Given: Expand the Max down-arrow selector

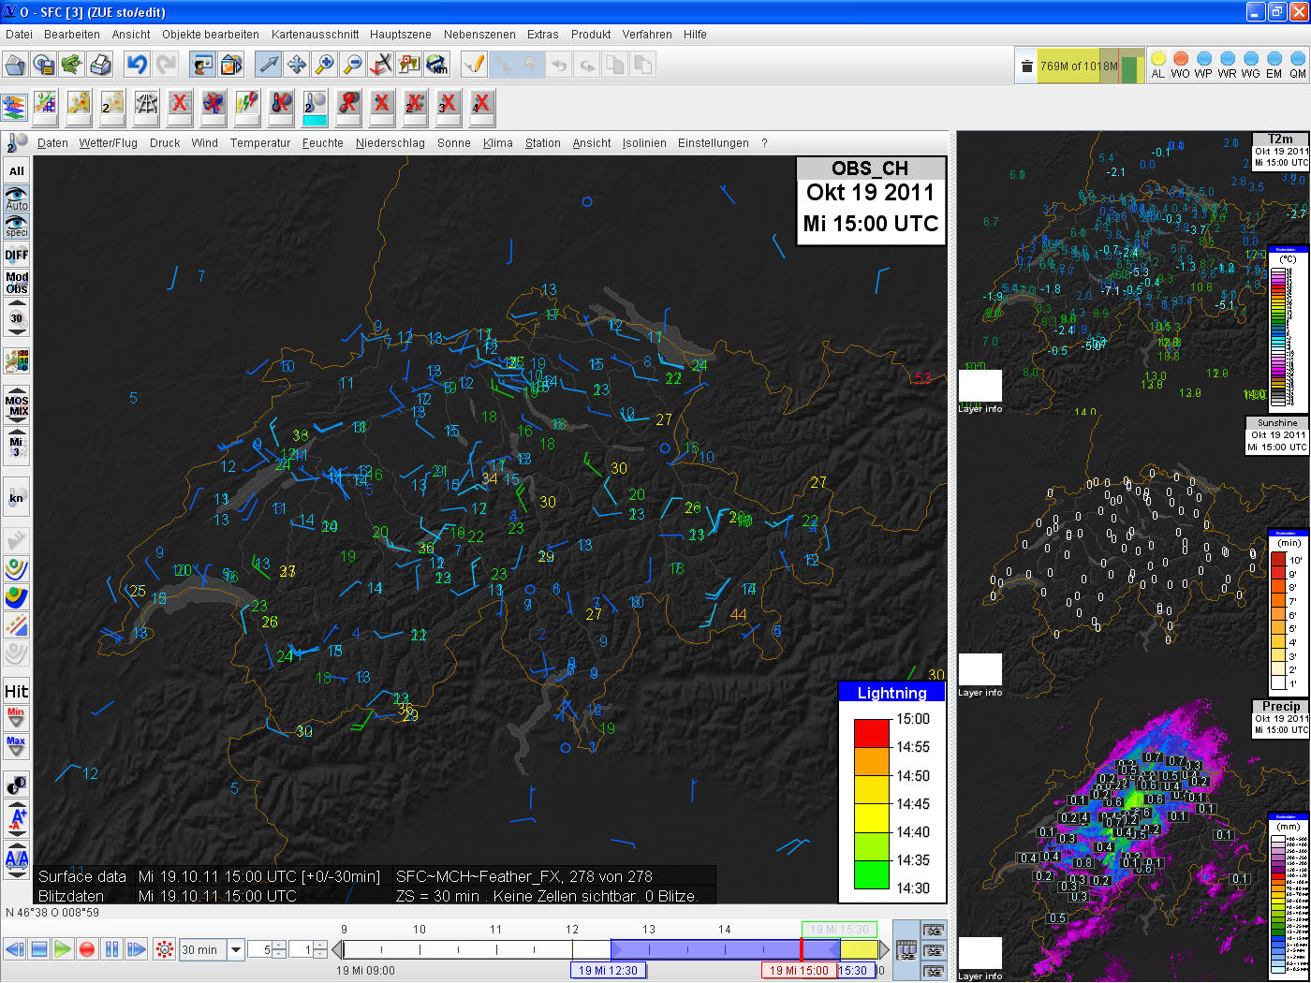Looking at the screenshot, I should point(17,746).
